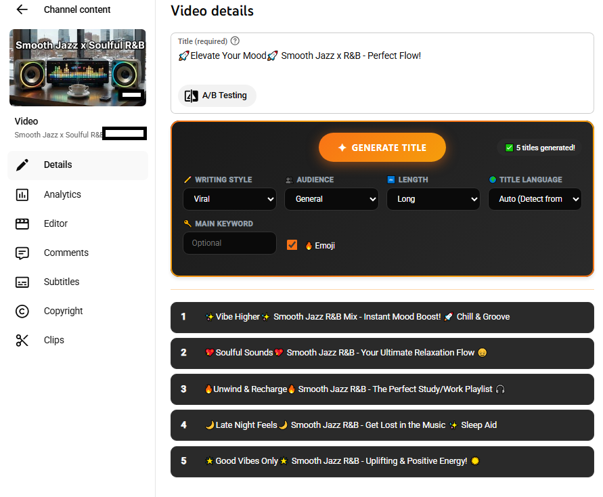This screenshot has height=497, width=603.
Task: Click the Analytics chart icon
Action: [x=22, y=194]
